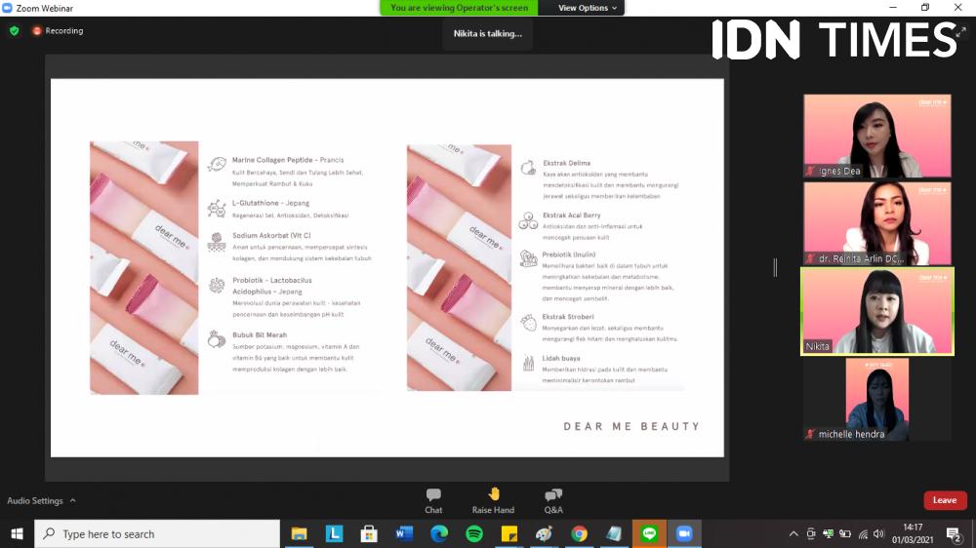This screenshot has width=976, height=548.
Task: Click the panel divider handle beside the video panel
Action: tap(775, 267)
